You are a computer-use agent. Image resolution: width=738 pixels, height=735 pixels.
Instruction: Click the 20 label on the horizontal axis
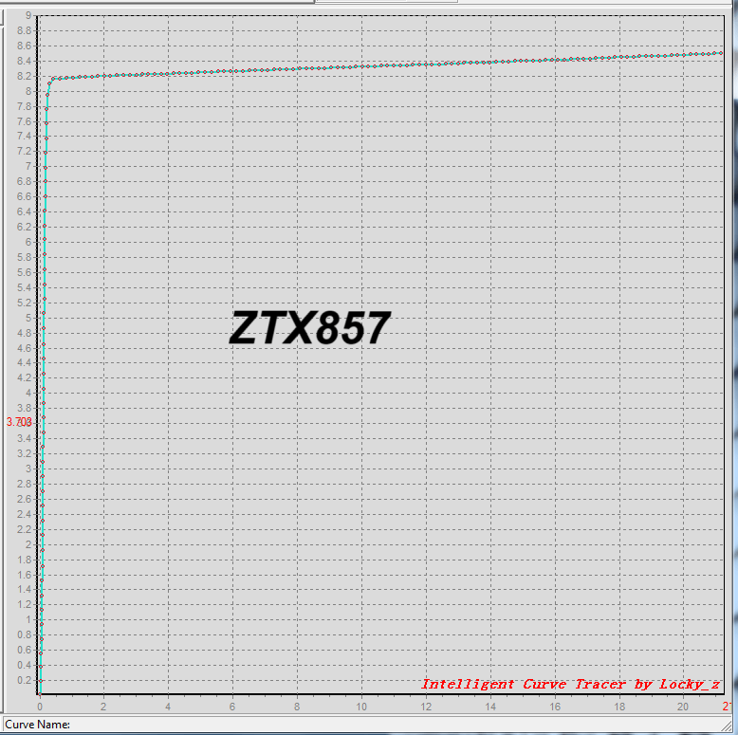[x=682, y=707]
